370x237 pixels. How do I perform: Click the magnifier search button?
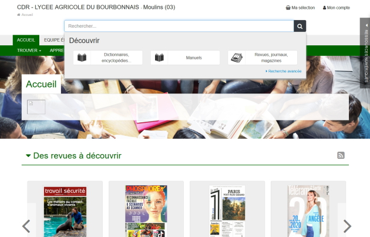click(x=300, y=26)
